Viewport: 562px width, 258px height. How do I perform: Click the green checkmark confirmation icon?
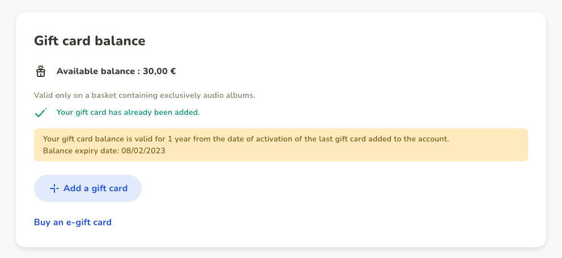40,113
